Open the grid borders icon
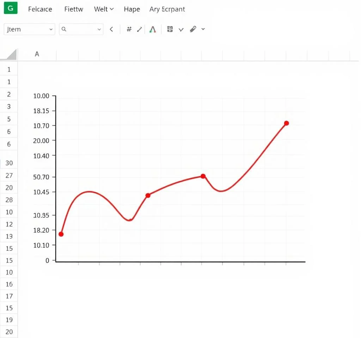 coord(170,30)
